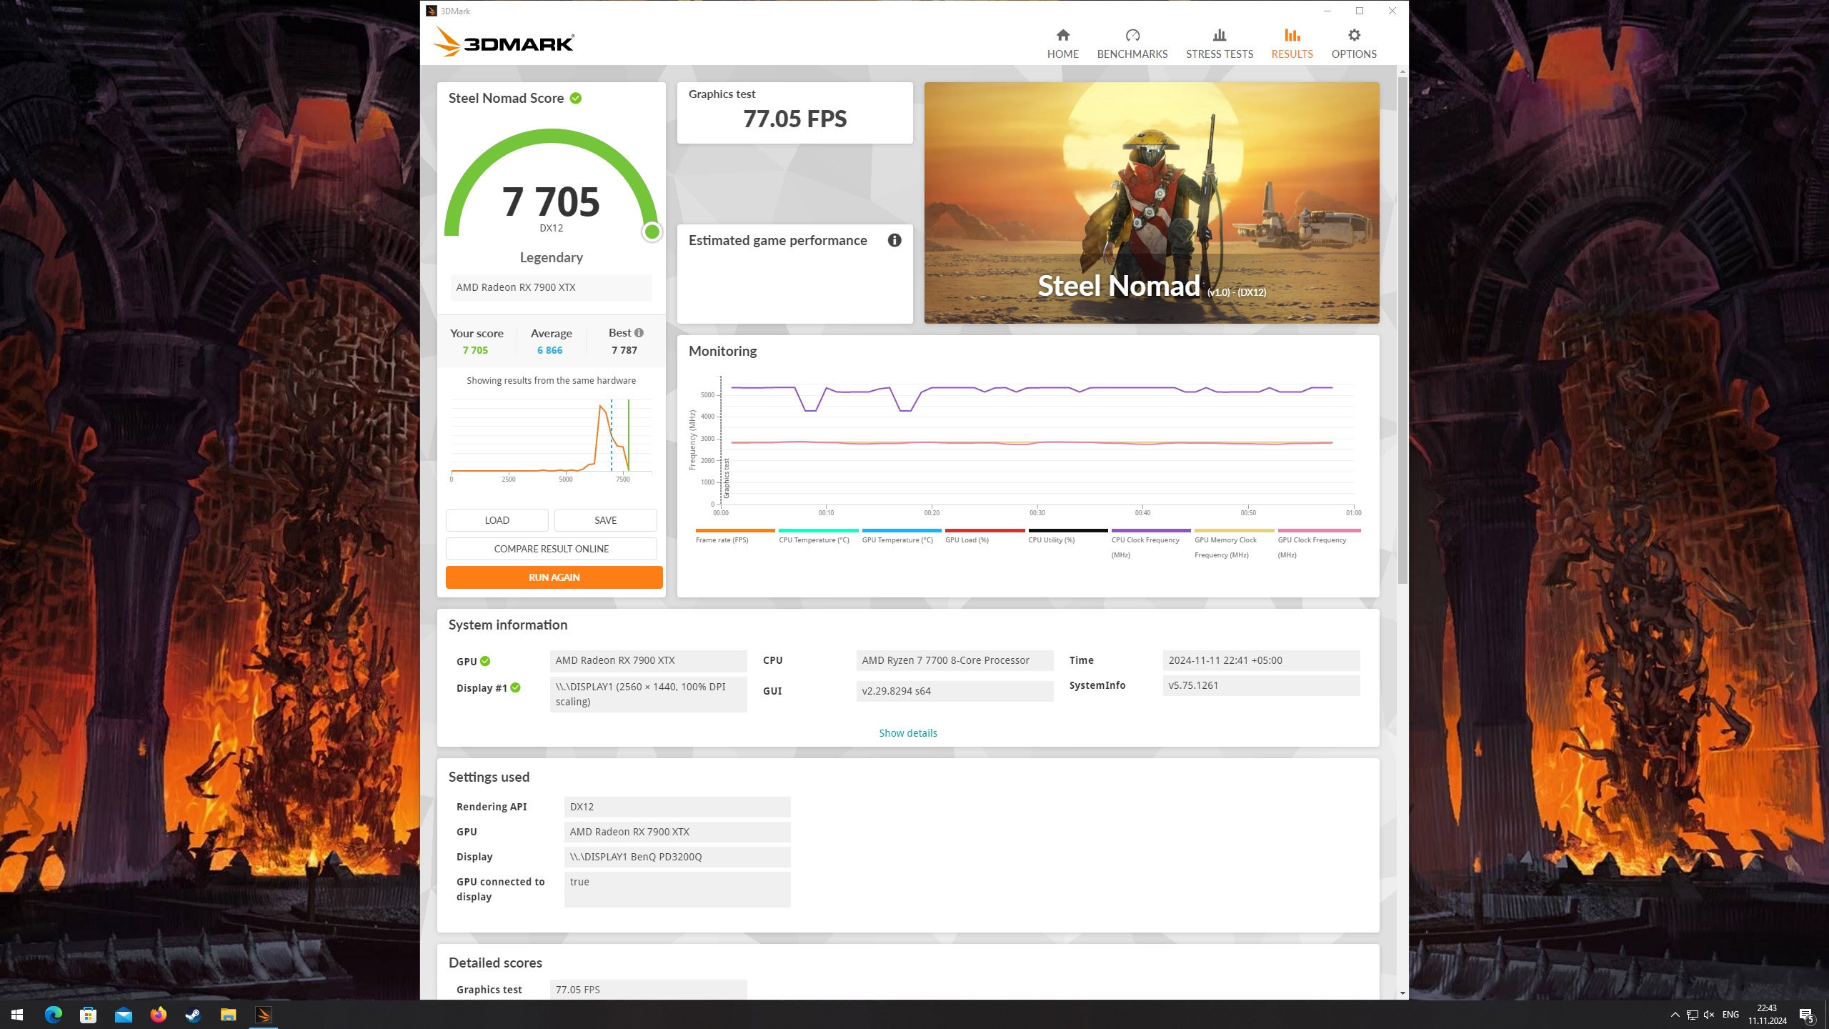
Task: Toggle the Frame rate (FPS) legend series
Action: click(x=722, y=540)
